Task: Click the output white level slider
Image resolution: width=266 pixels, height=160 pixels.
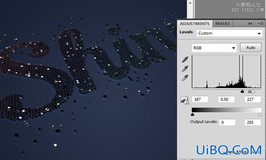Action: point(260,115)
